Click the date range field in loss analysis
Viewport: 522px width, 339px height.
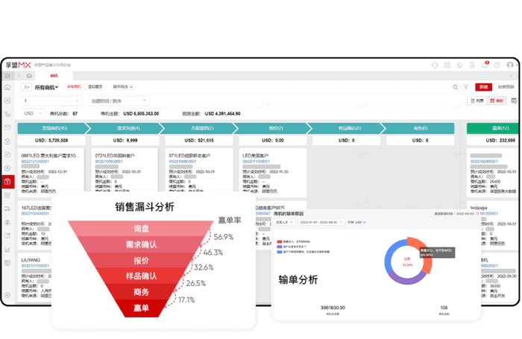pos(321,222)
